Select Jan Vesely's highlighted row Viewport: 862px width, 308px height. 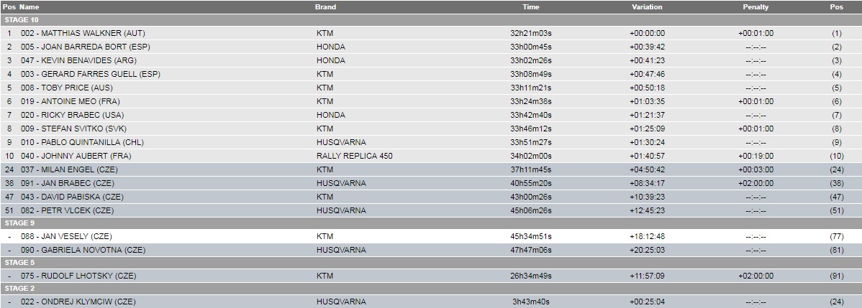(x=431, y=236)
